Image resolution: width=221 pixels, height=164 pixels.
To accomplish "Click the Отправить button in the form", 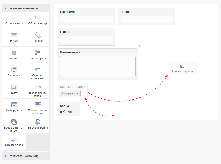I will pos(70,93).
